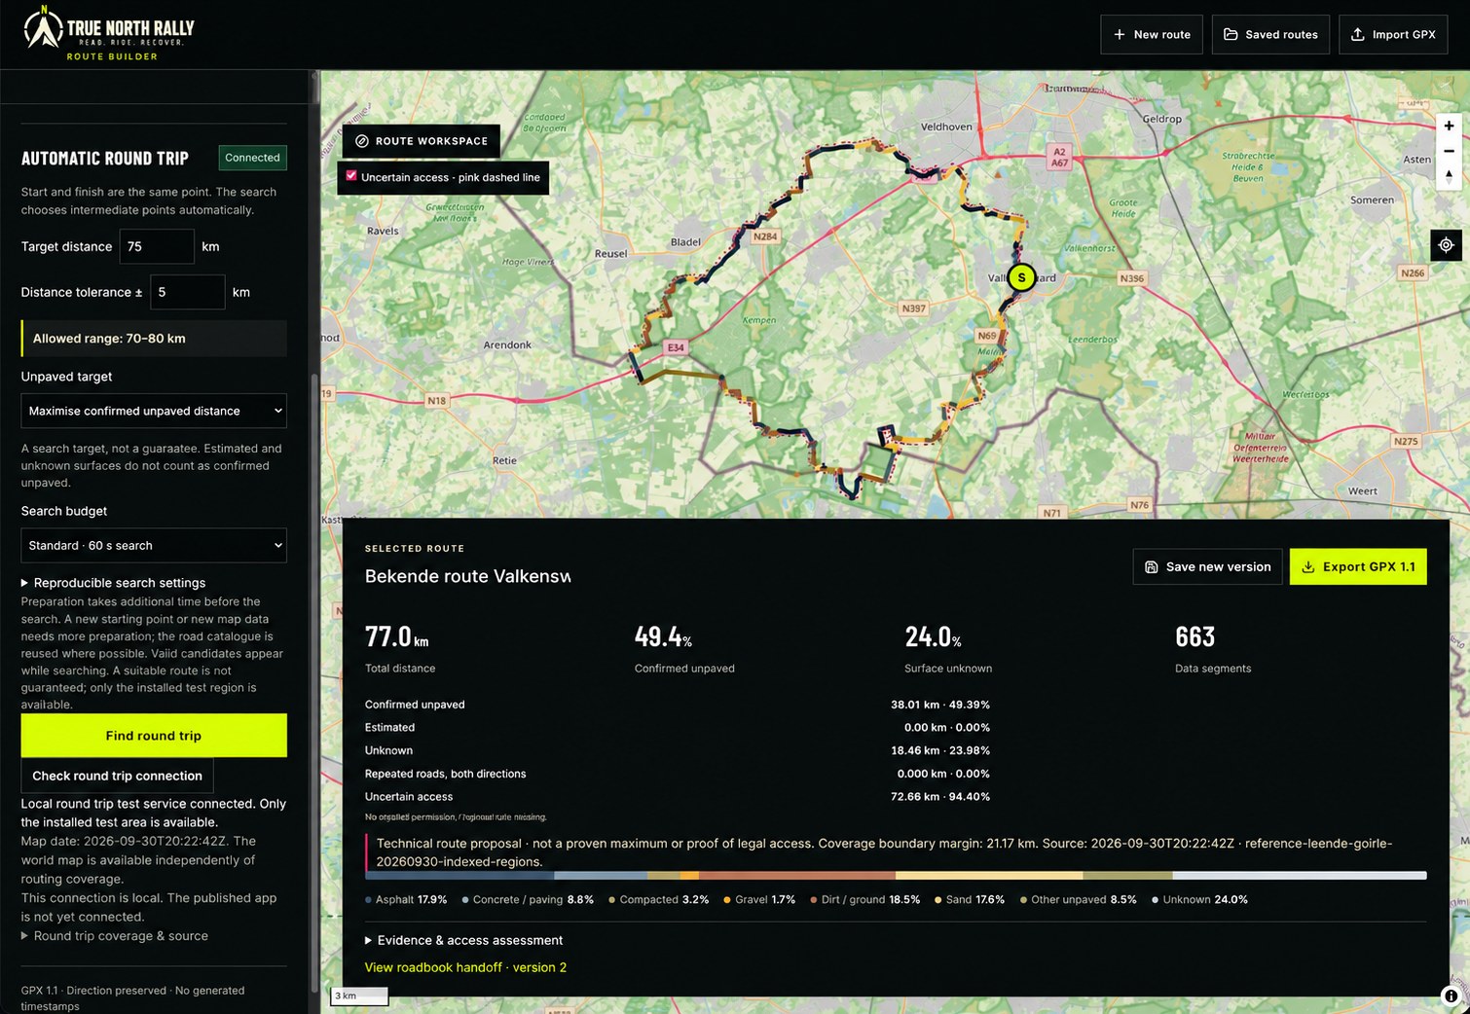
Task: Click the Asphalt 17.9% legend entry
Action: tap(406, 899)
